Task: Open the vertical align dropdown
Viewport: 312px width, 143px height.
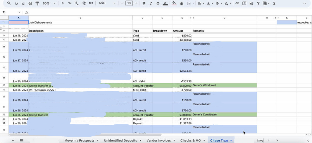Action: click(x=210, y=3)
